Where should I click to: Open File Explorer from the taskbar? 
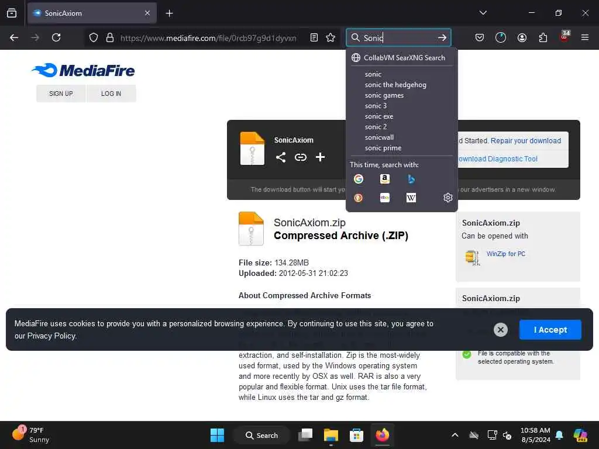(331, 435)
